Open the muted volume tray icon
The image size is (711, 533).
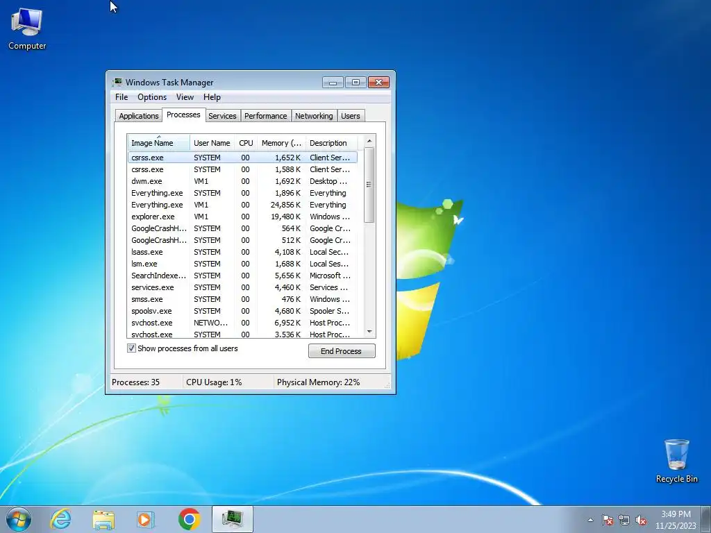point(641,520)
